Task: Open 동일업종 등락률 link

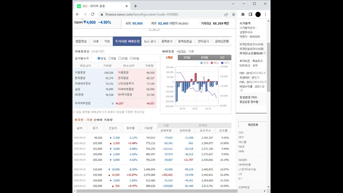Action: click(249, 102)
